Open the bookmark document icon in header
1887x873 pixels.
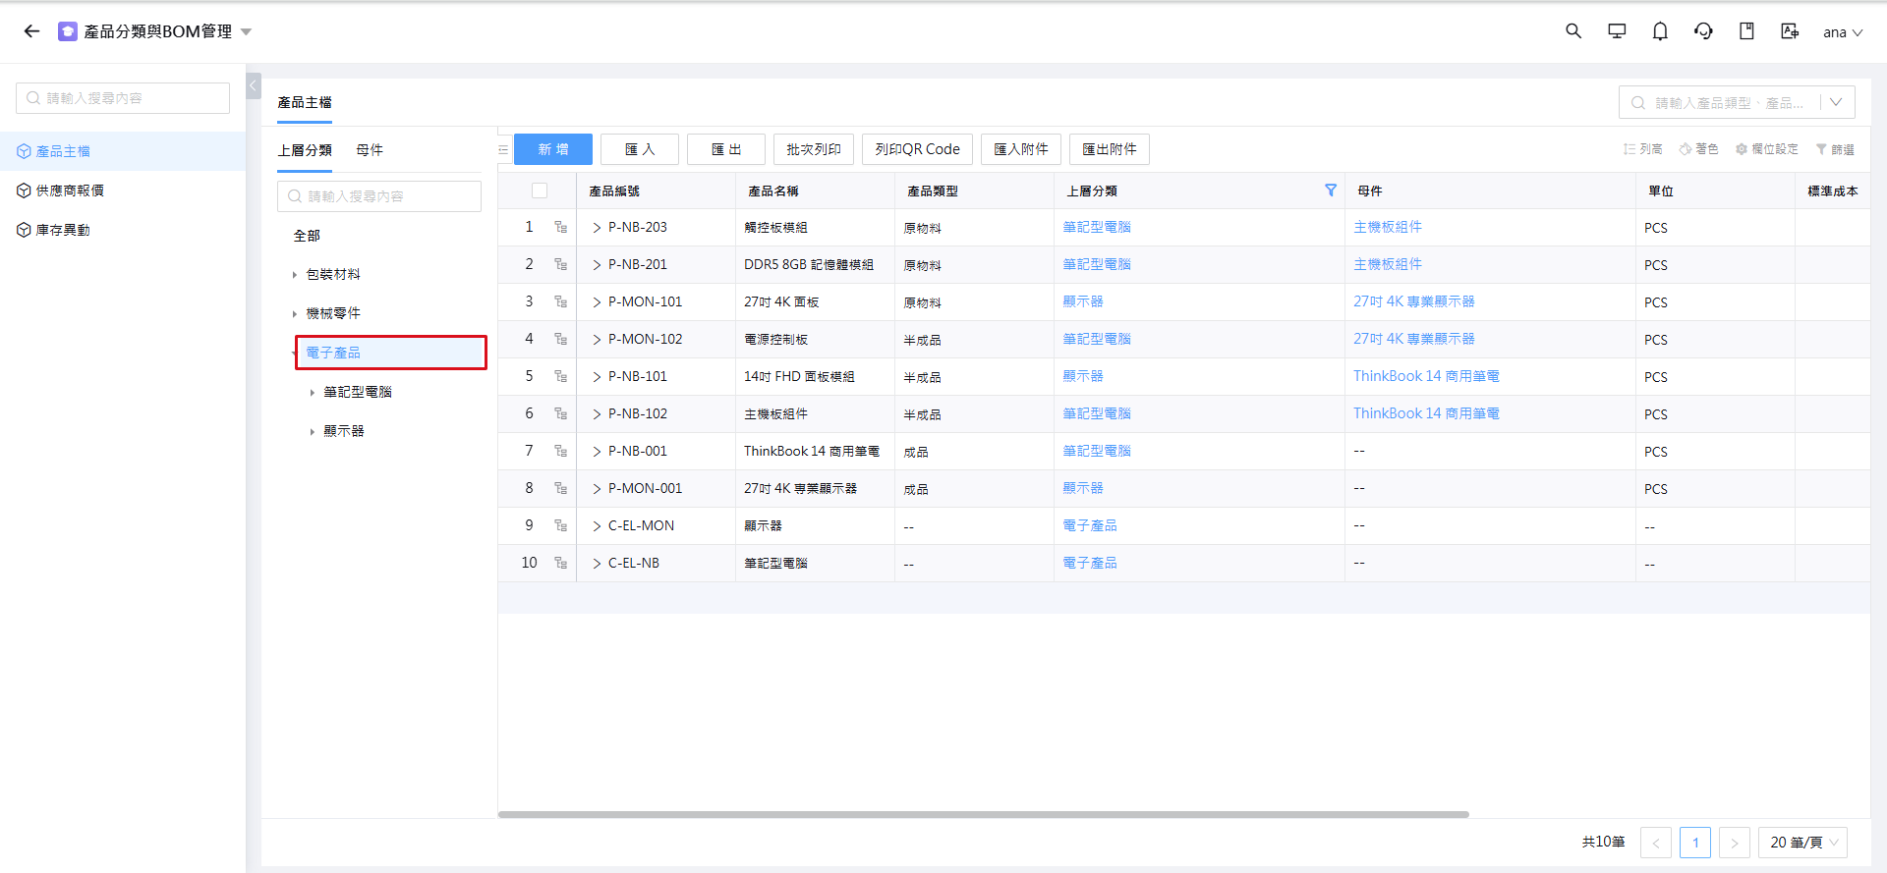point(1746,31)
